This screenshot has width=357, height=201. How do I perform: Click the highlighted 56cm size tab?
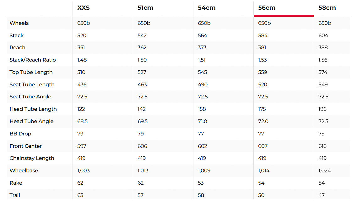coord(267,8)
